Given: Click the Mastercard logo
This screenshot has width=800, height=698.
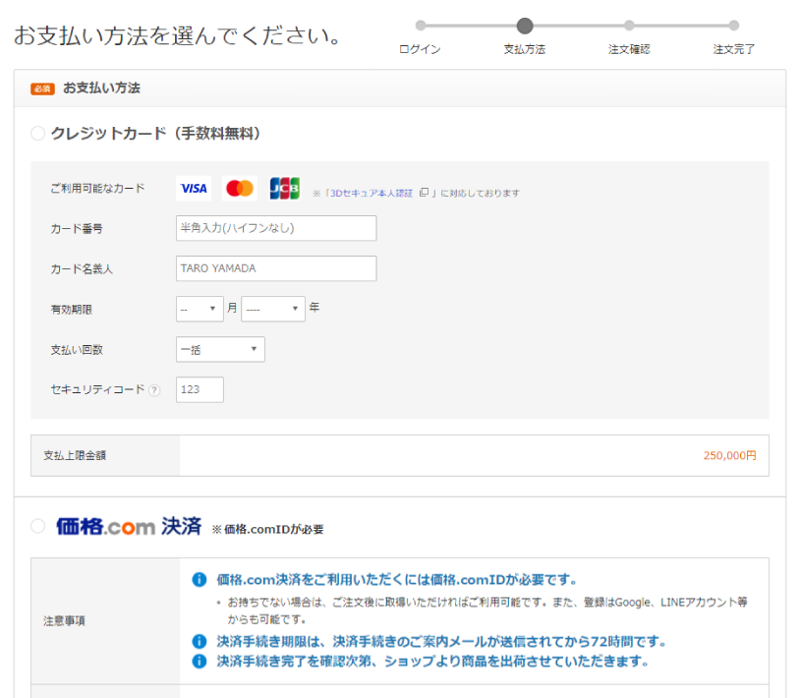Looking at the screenshot, I should coord(239,189).
